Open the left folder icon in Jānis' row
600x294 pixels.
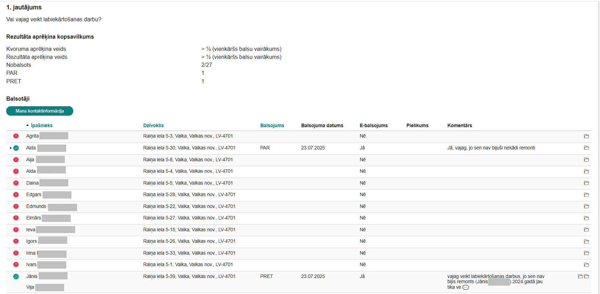580,276
